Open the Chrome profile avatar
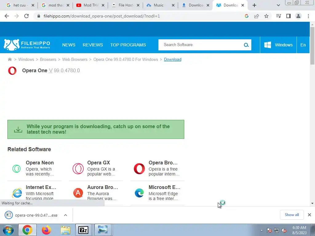The width and height of the screenshot is (315, 236). point(298,16)
